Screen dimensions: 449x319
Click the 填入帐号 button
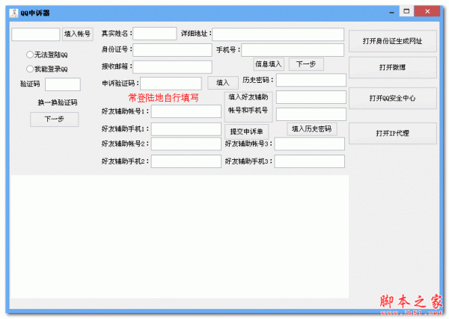(78, 34)
